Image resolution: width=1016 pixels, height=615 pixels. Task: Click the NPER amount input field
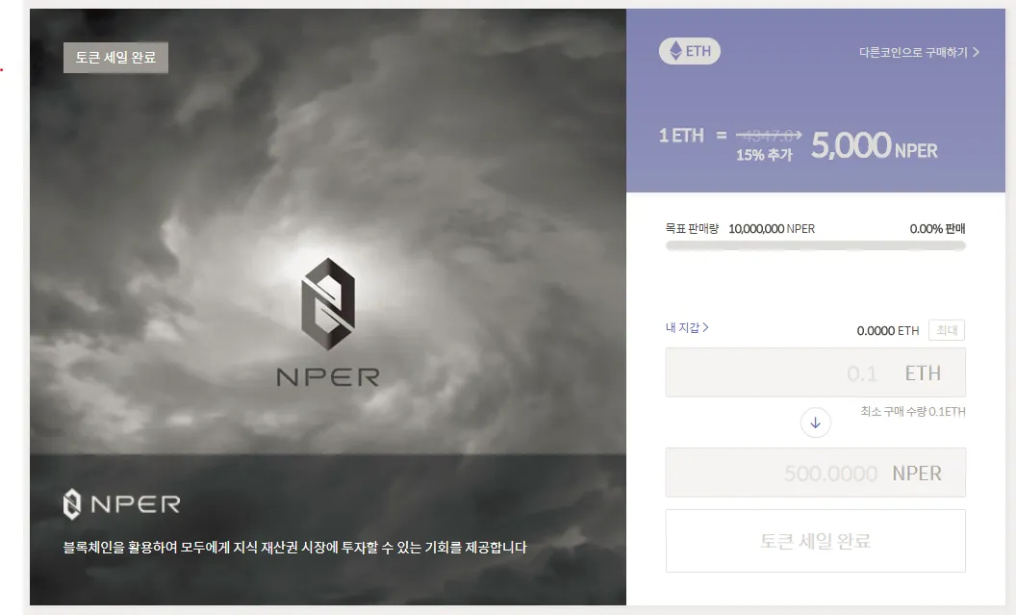(815, 473)
